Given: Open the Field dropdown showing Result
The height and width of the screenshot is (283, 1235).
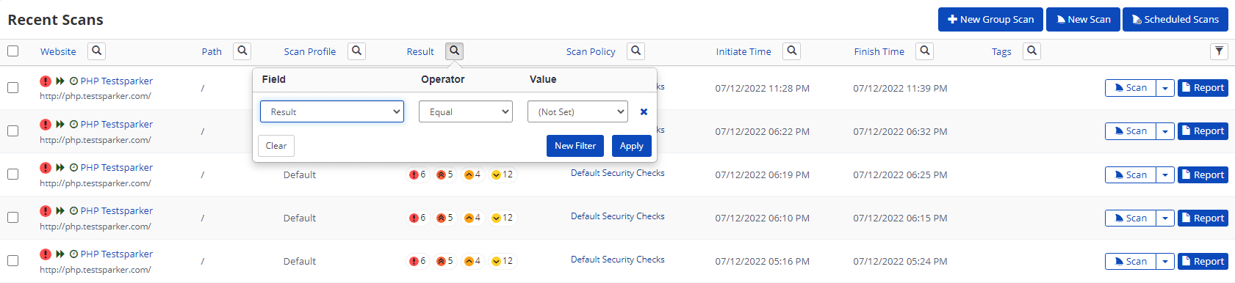Looking at the screenshot, I should [x=332, y=111].
